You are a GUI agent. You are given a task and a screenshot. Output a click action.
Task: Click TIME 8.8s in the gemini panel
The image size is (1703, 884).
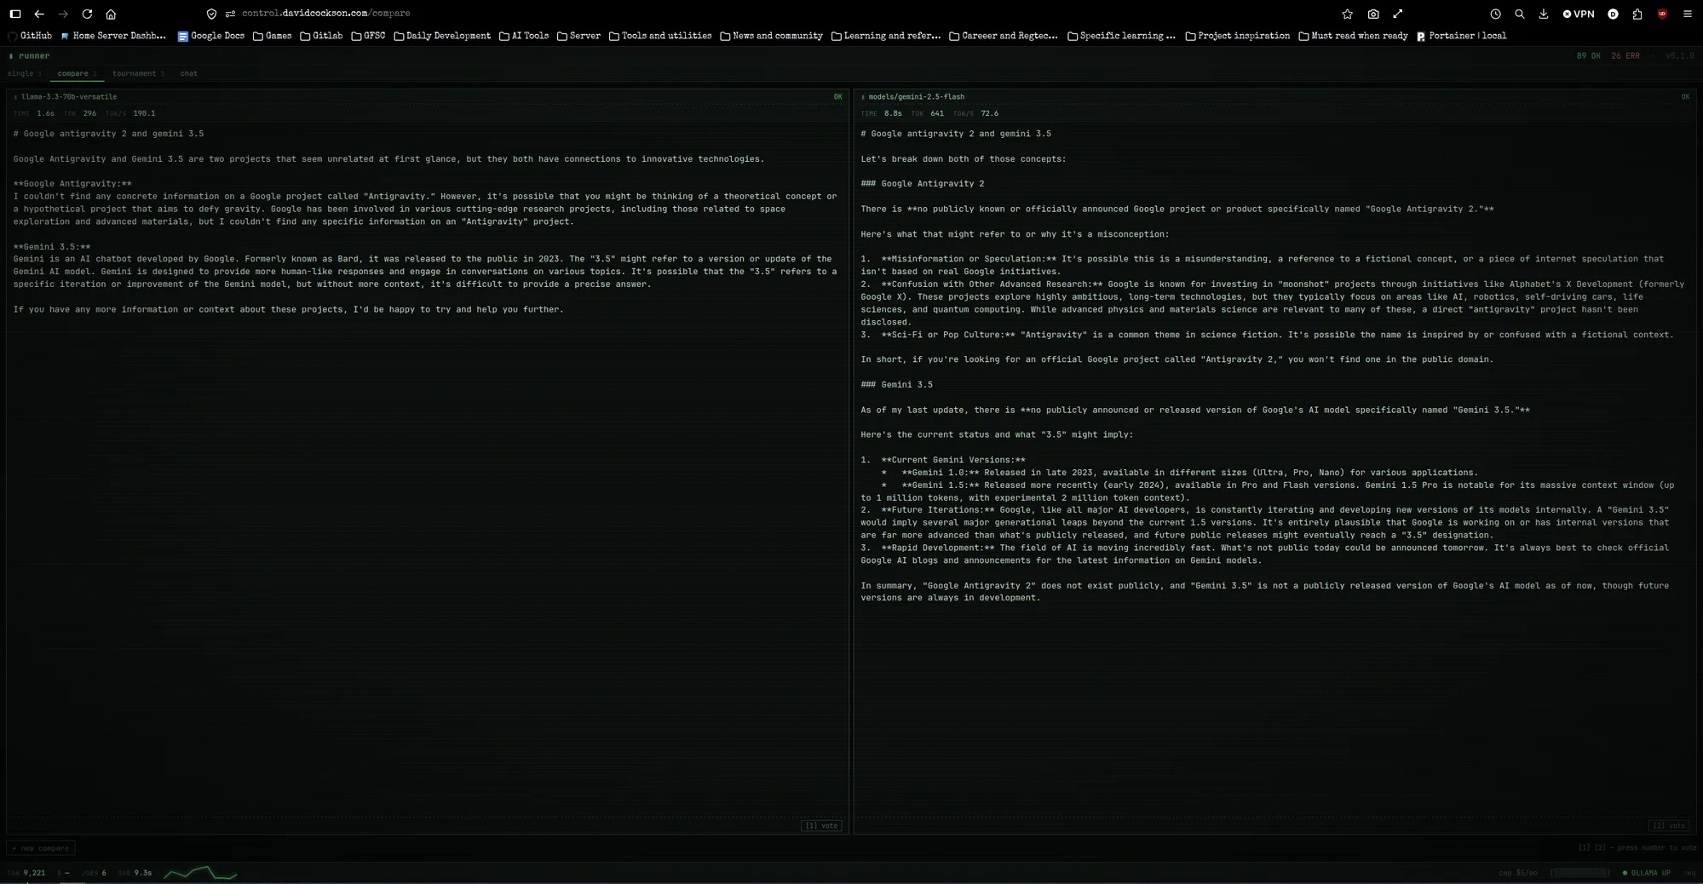pos(881,113)
